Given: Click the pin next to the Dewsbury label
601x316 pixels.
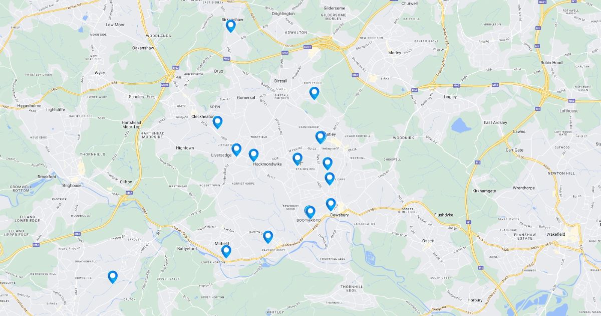Looking at the screenshot, I should [x=331, y=205].
